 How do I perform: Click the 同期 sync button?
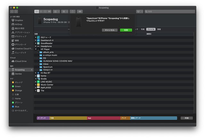(186, 118)
